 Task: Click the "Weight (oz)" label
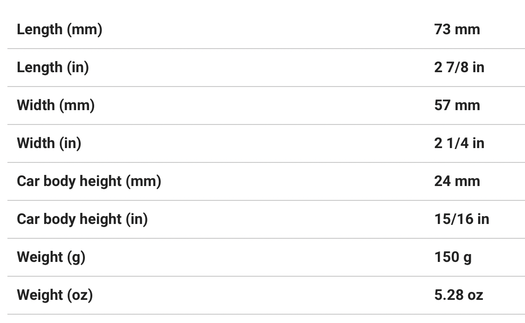55,295
